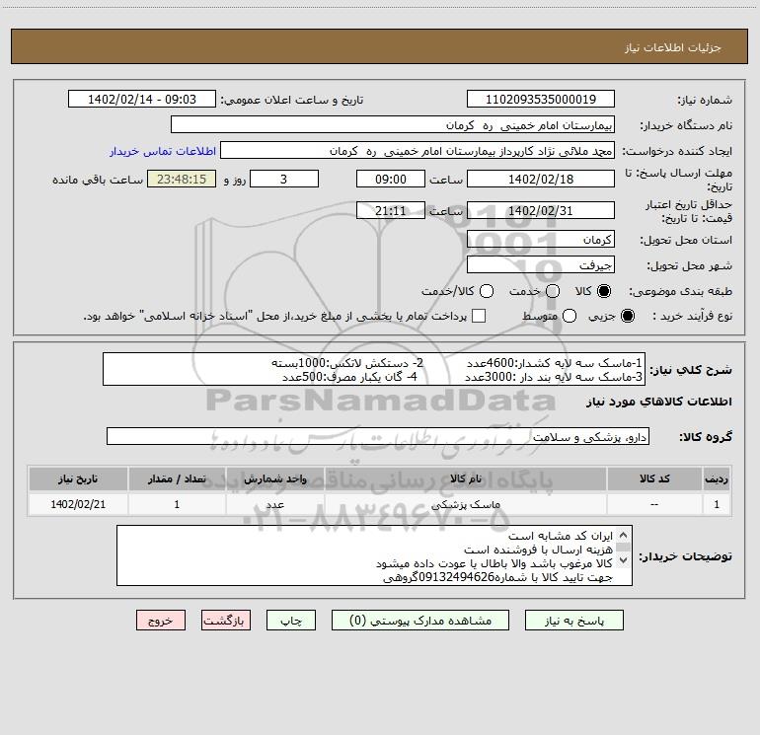Click the buyer name field بیمارستان امام خمینی

click(x=393, y=124)
